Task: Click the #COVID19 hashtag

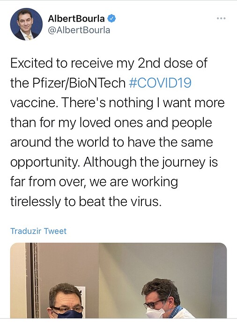Action: (160, 83)
